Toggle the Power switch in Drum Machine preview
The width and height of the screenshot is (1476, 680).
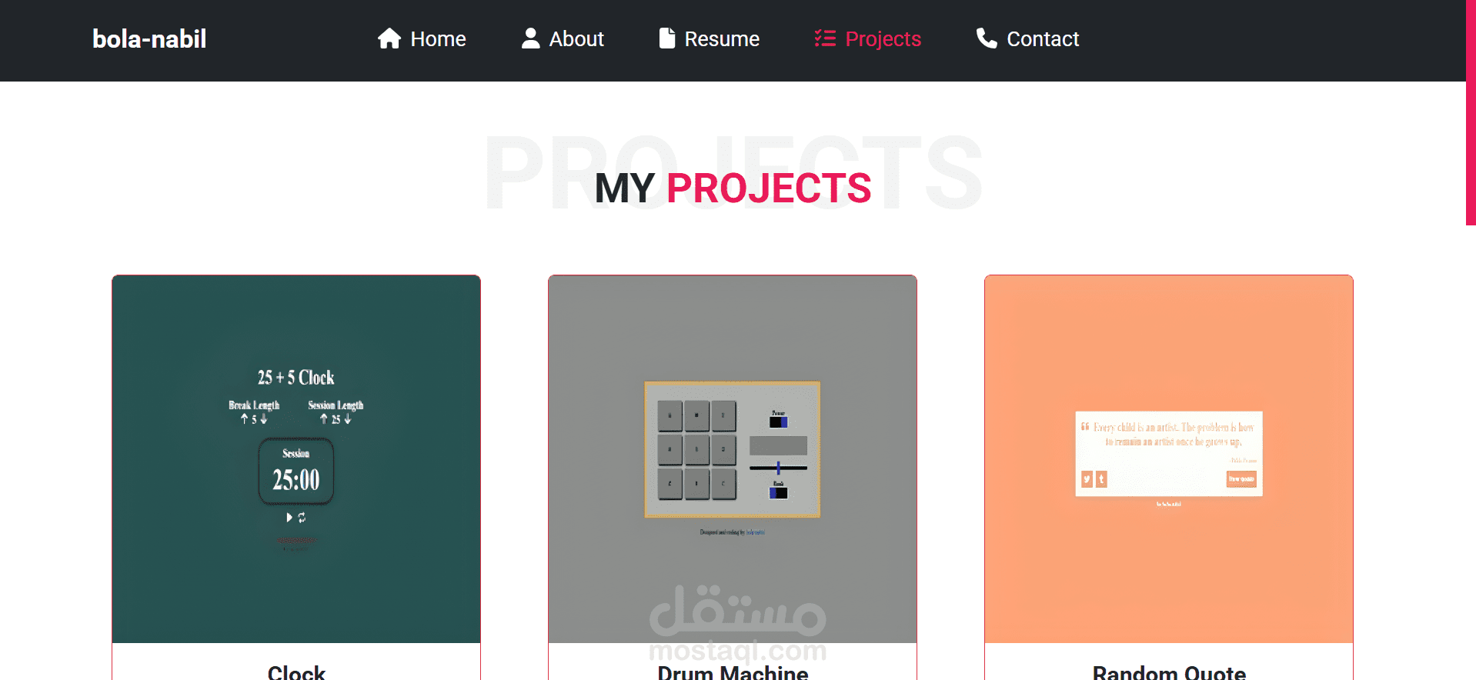[x=778, y=422]
